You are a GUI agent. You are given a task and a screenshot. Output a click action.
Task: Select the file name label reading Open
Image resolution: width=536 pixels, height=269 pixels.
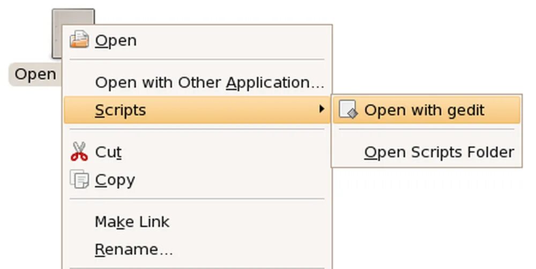click(x=35, y=74)
